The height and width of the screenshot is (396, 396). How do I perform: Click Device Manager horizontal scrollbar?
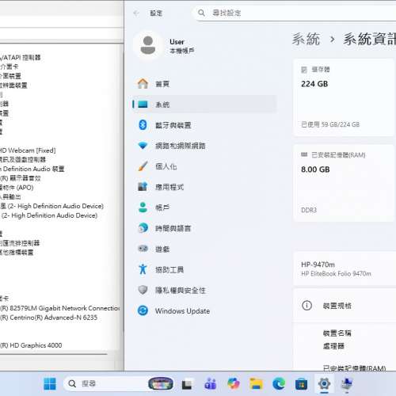(53, 354)
